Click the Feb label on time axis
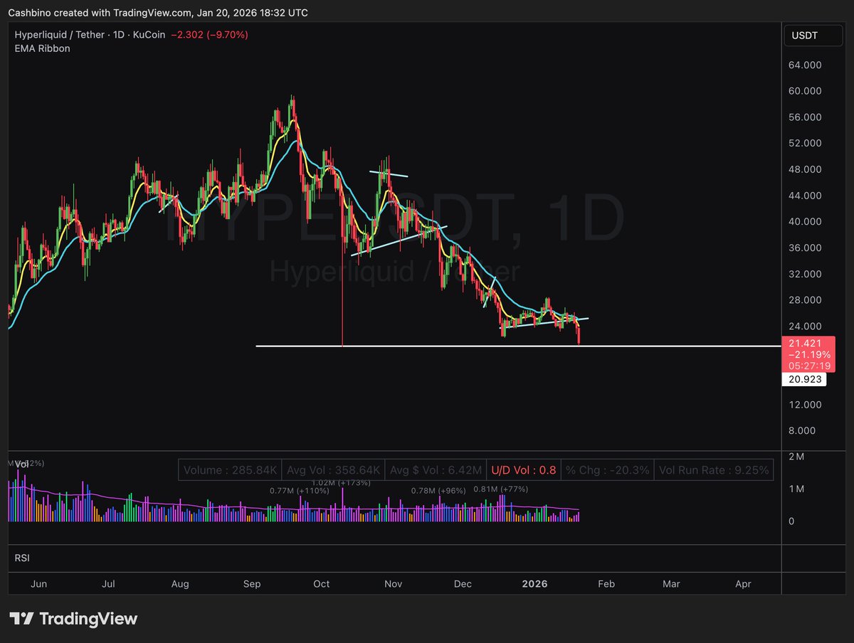This screenshot has width=854, height=643. (606, 584)
